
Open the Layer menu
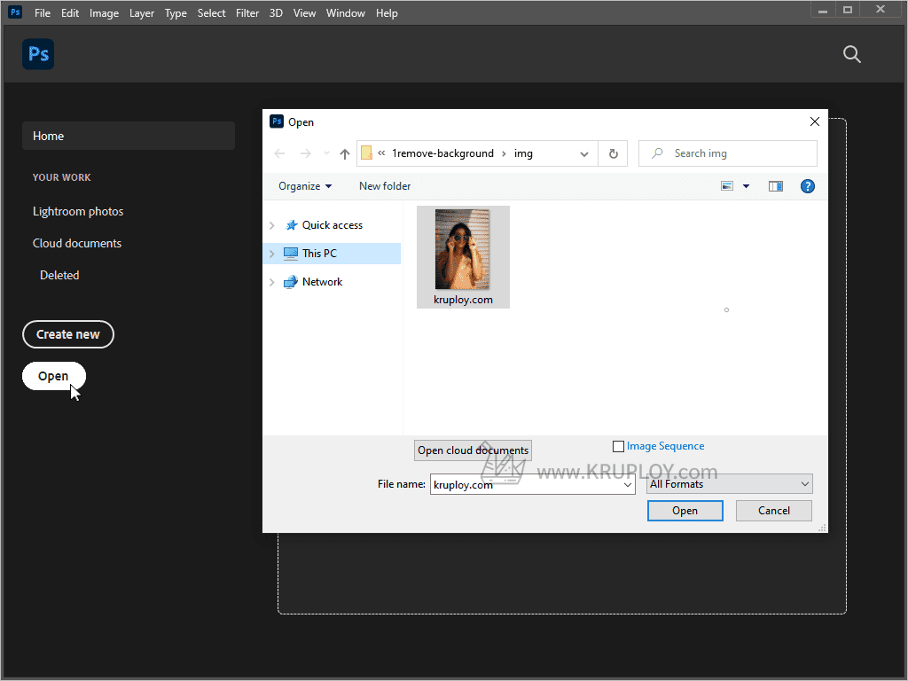(142, 12)
